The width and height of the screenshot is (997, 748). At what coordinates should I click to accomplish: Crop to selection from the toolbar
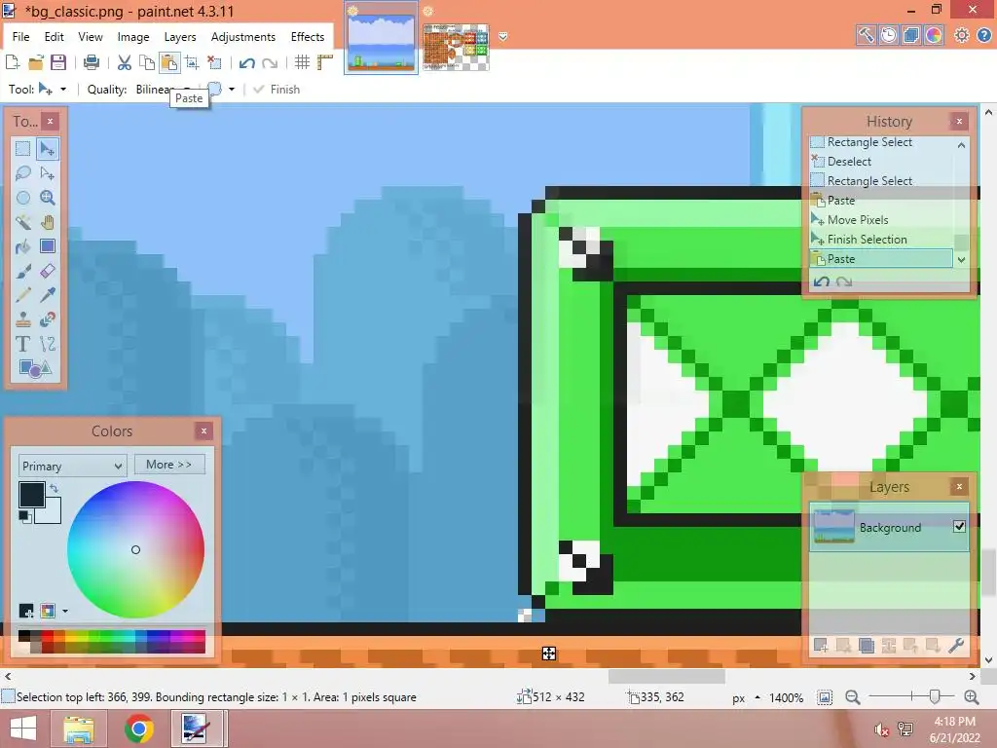[192, 62]
